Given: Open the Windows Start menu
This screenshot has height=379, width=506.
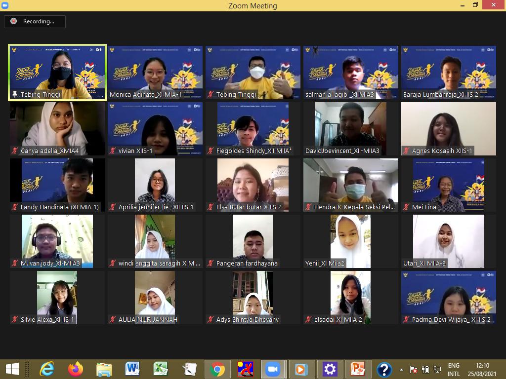Looking at the screenshot, I should tap(12, 369).
